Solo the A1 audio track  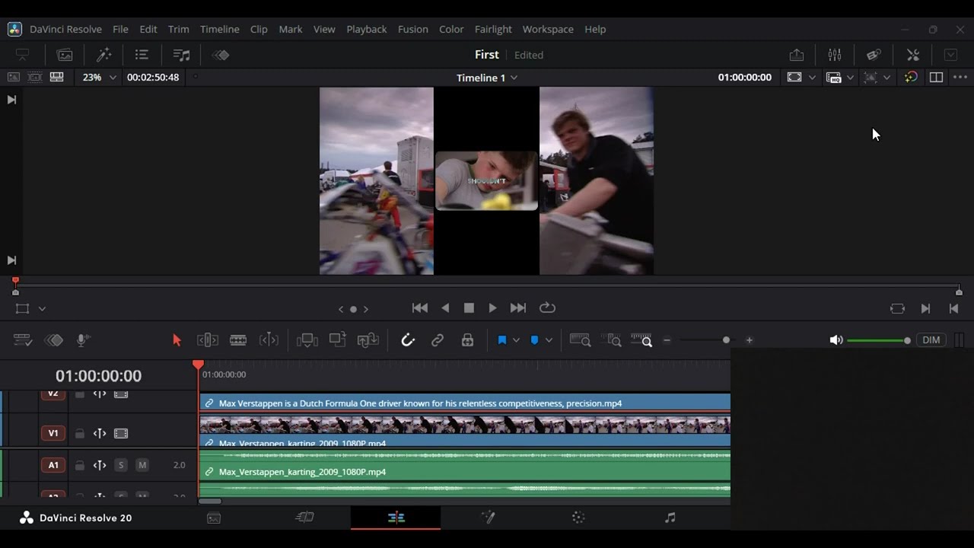(121, 465)
